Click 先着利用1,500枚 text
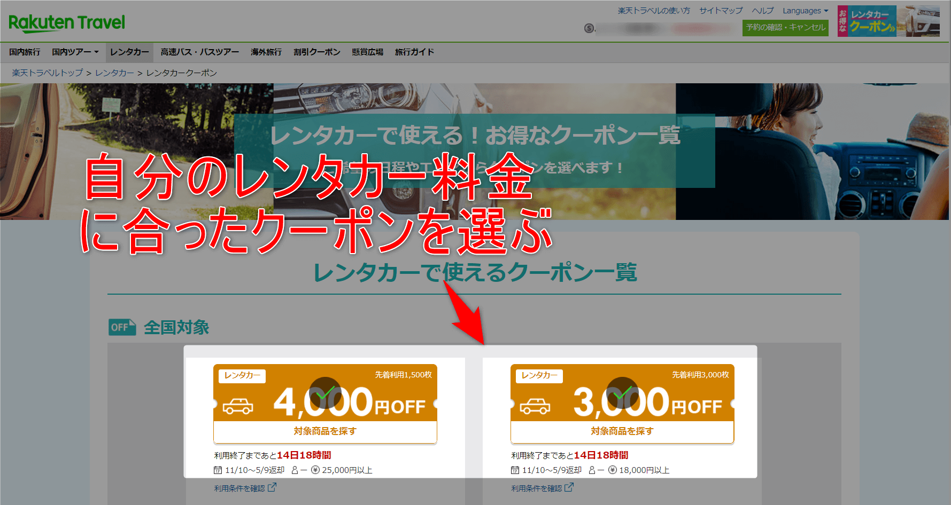Image resolution: width=951 pixels, height=505 pixels. pos(403,375)
